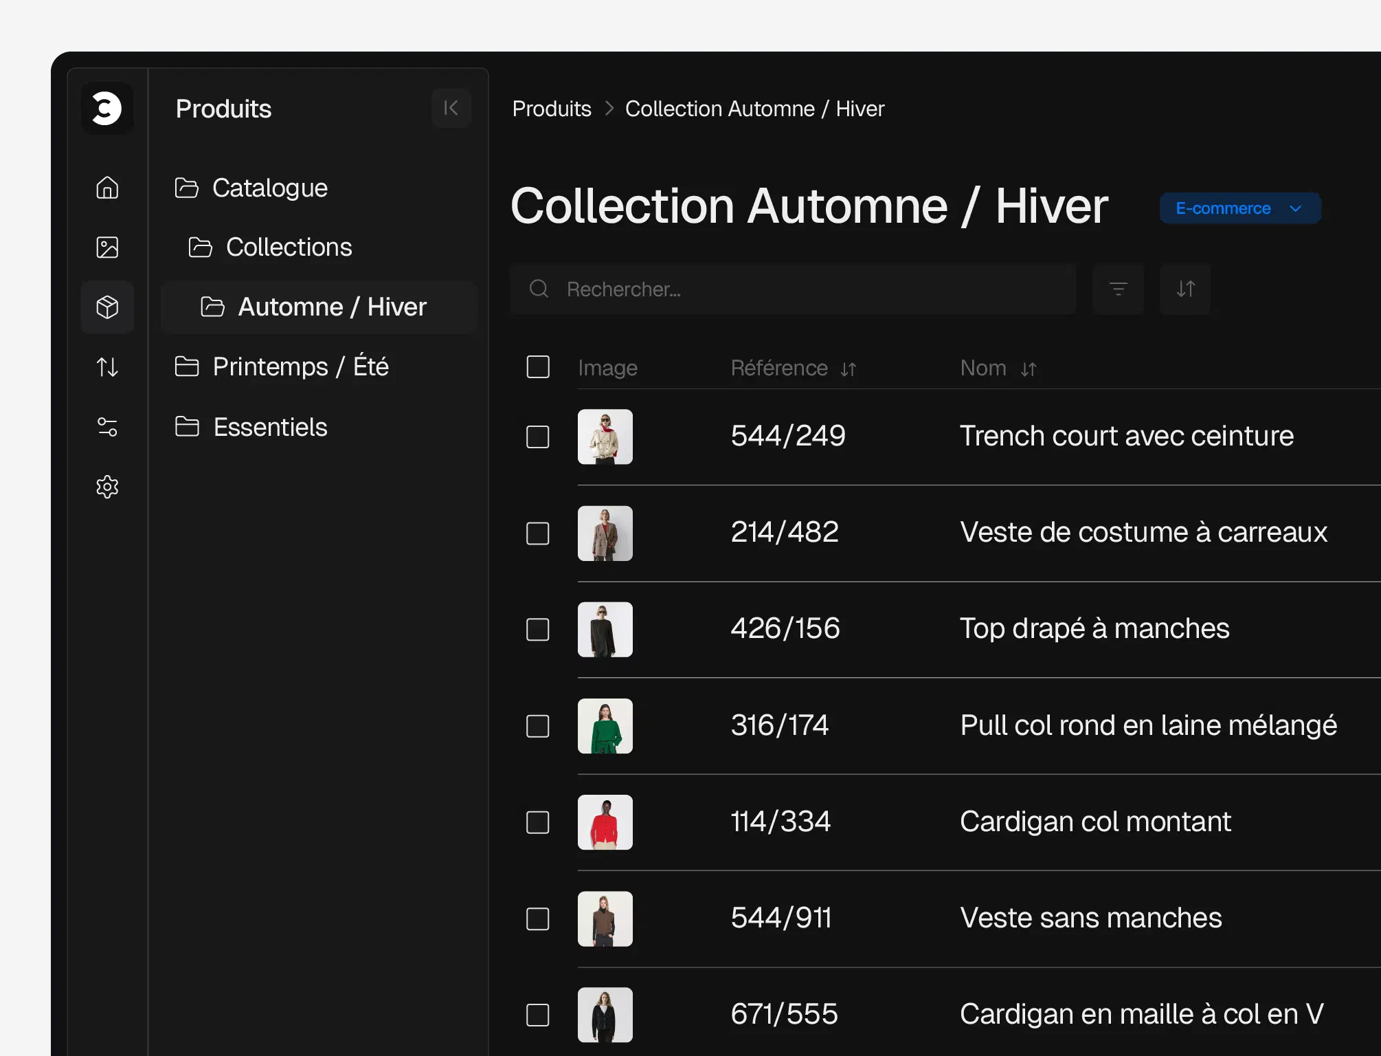1381x1056 pixels.
Task: Click the home icon in sidebar
Action: (x=107, y=188)
